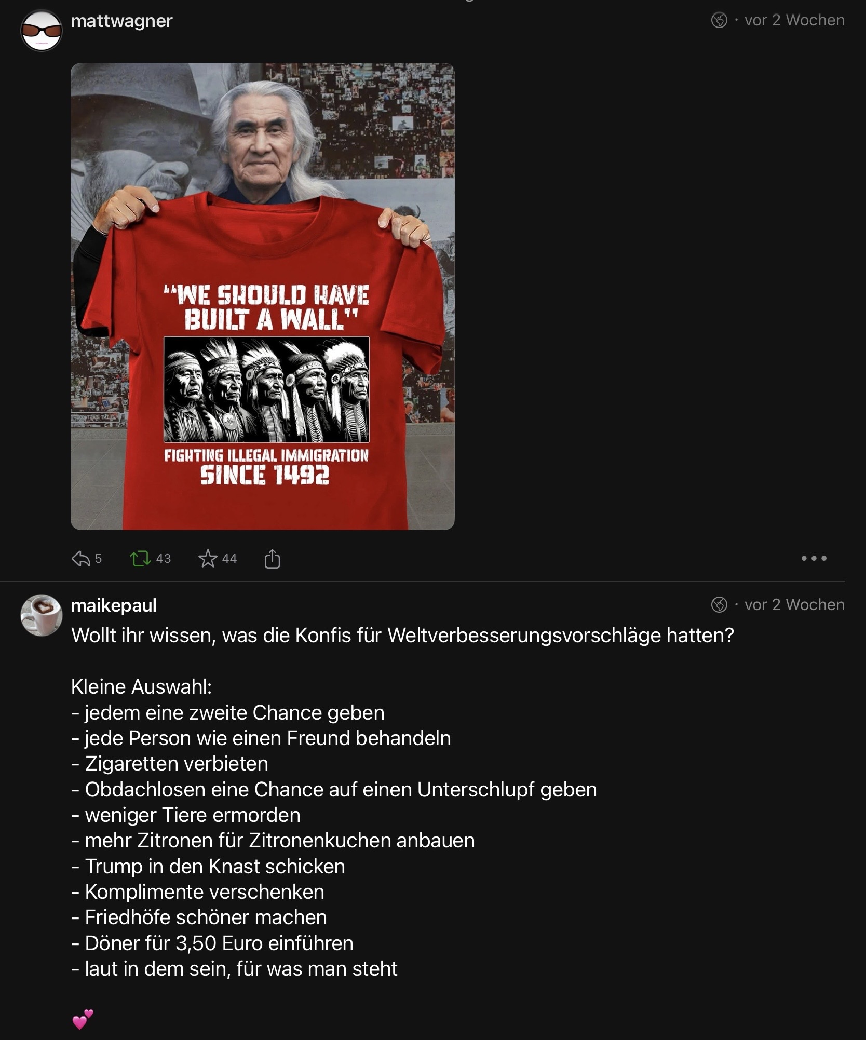Click the mattwagner username
This screenshot has width=866, height=1040.
pyautogui.click(x=121, y=21)
